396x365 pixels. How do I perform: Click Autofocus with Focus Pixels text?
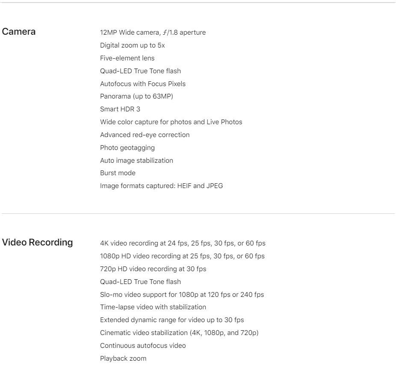(143, 84)
